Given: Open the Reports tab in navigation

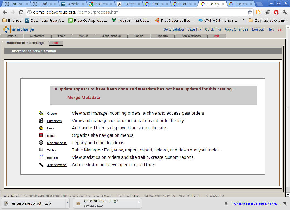Looking at the screenshot, I should [162, 36].
